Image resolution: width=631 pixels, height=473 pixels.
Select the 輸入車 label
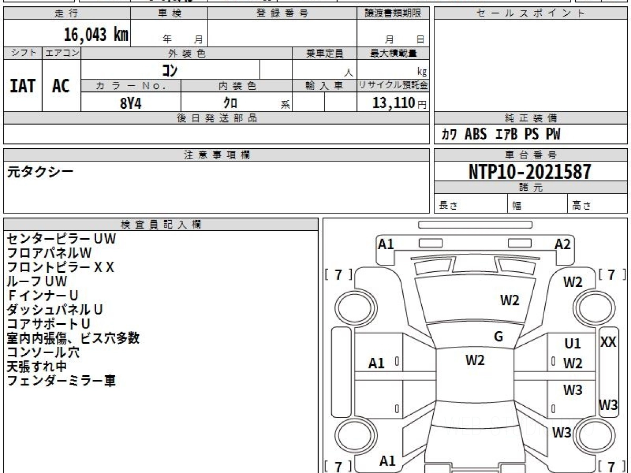pos(325,86)
